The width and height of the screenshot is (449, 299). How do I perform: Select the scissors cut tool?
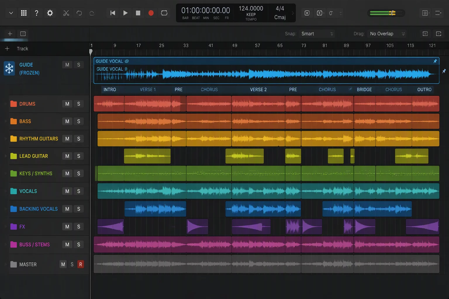[66, 13]
